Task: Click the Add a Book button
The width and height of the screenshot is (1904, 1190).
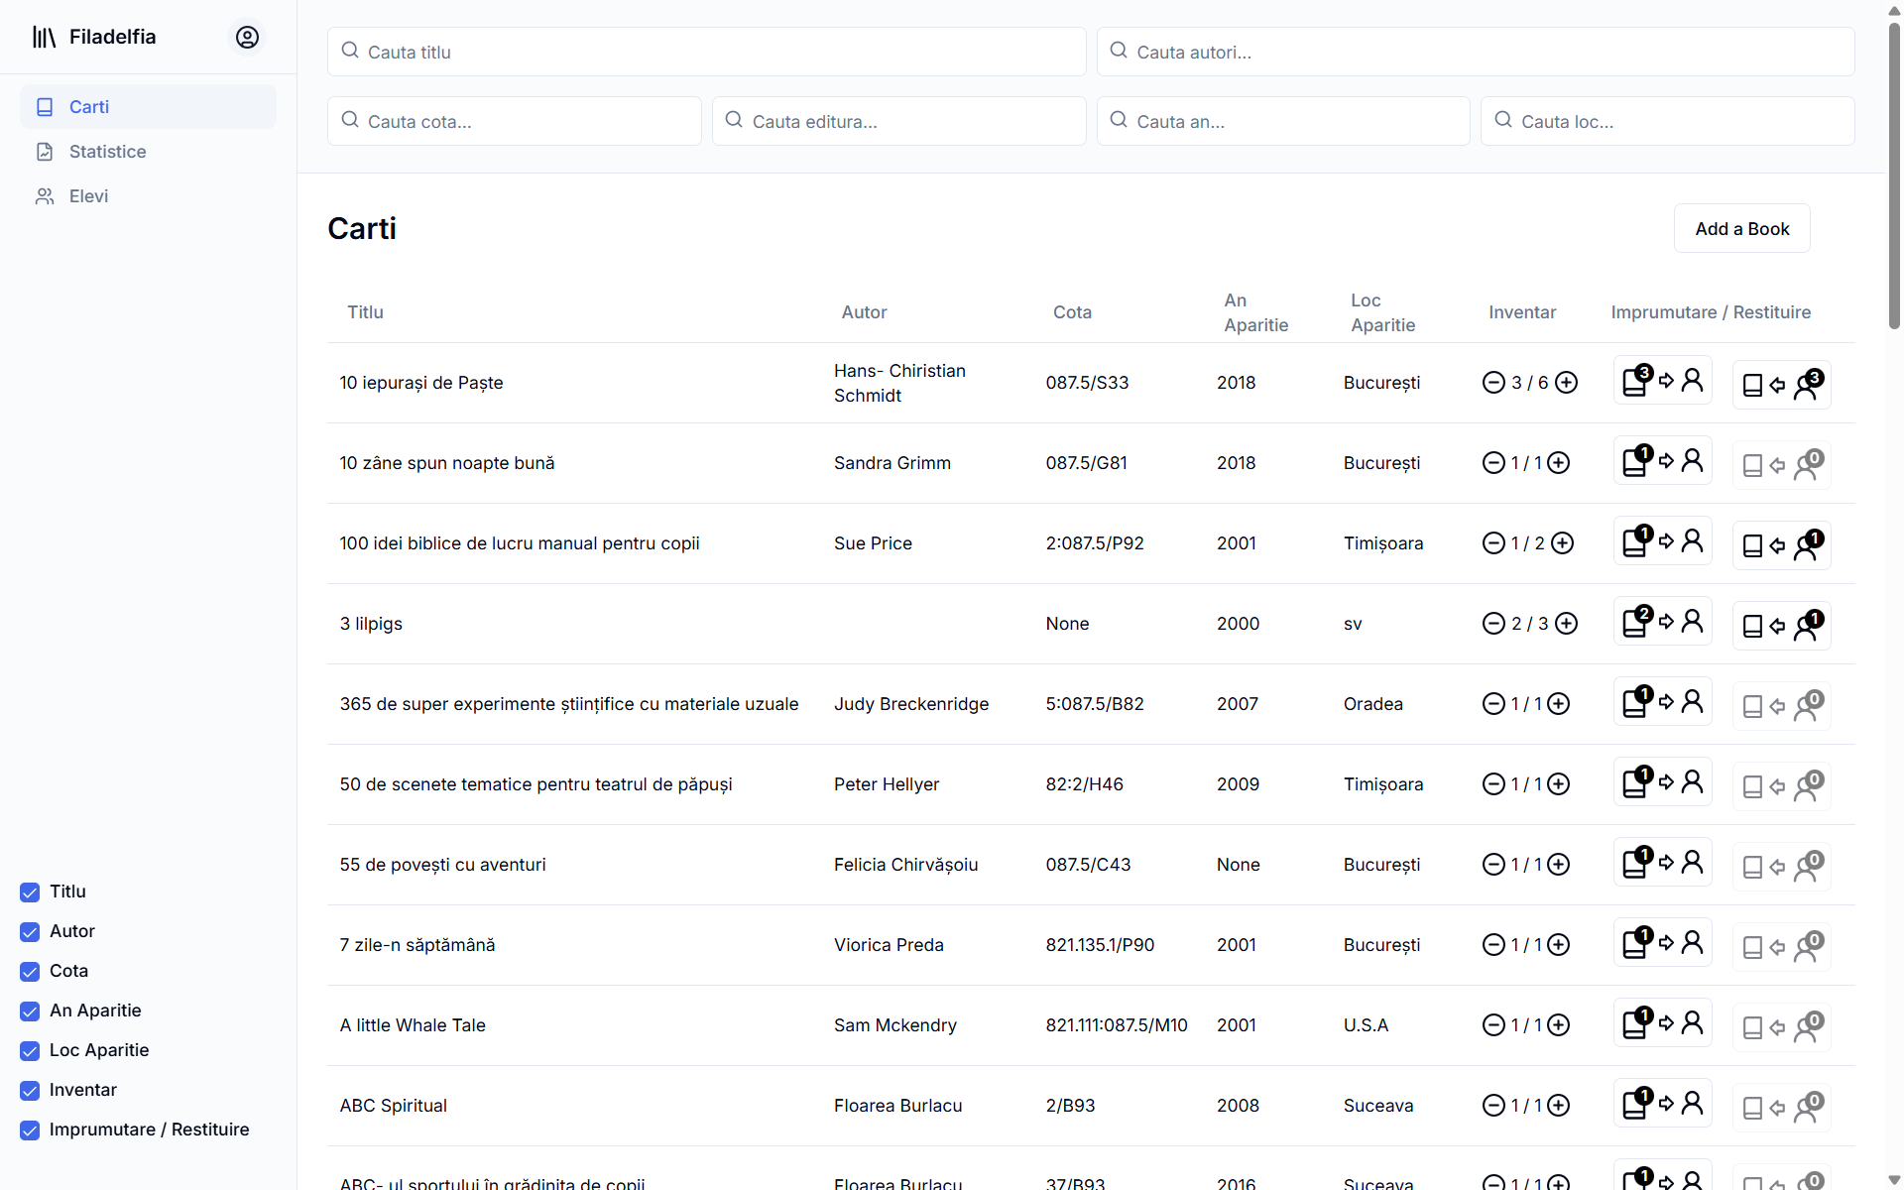Action: pyautogui.click(x=1741, y=229)
